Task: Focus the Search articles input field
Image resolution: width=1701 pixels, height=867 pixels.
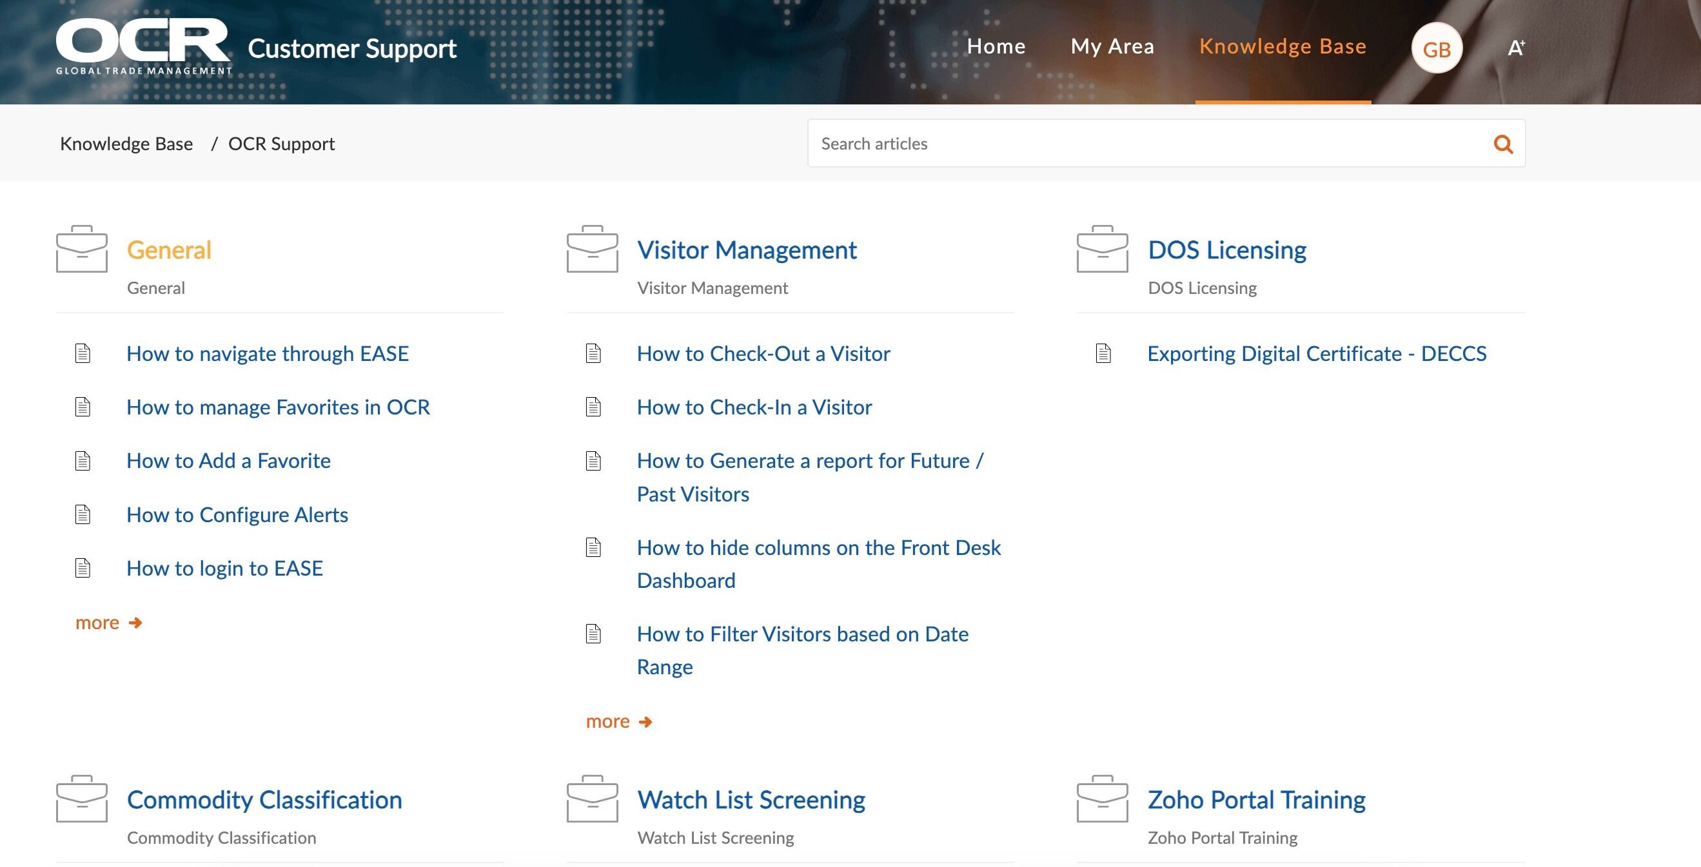Action: [1149, 143]
